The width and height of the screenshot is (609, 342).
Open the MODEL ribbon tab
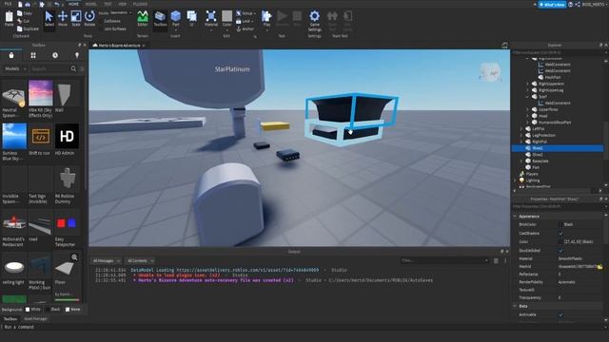coord(91,4)
